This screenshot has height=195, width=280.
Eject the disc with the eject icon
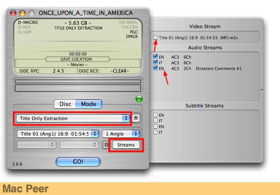[136, 118]
